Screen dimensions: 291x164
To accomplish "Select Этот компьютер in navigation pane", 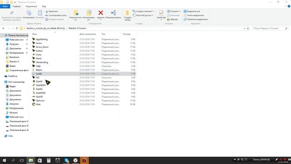I will pos(16,82).
